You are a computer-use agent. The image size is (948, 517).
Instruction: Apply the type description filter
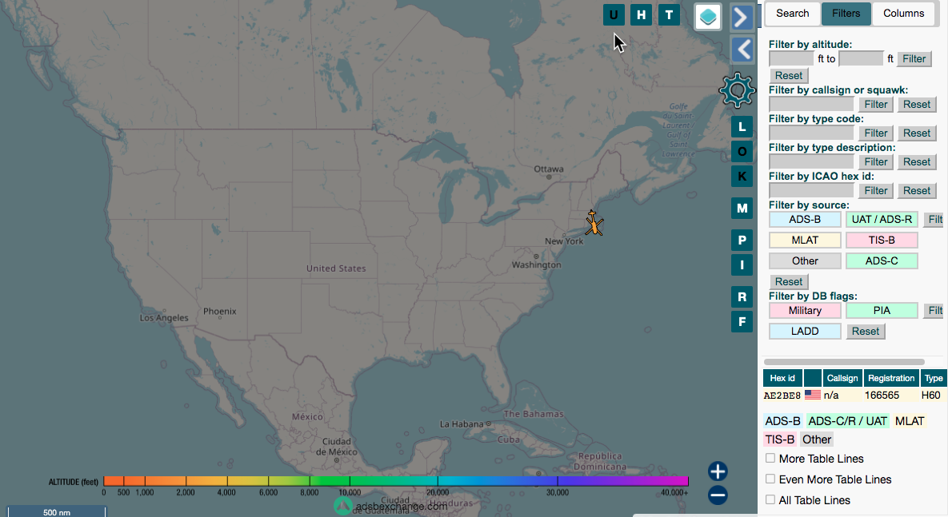pyautogui.click(x=875, y=161)
